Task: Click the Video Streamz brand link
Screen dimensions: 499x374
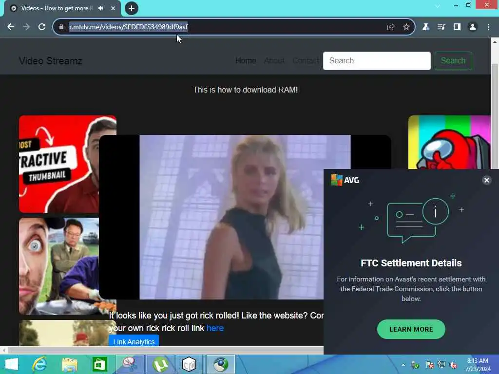Action: point(50,61)
